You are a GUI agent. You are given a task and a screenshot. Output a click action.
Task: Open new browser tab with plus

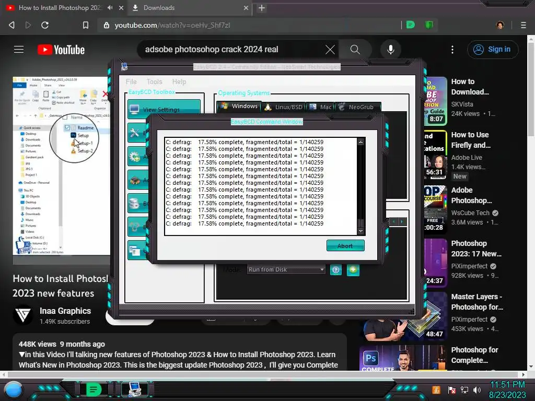click(x=262, y=8)
